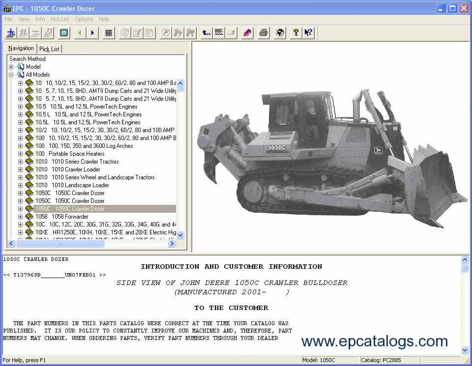
Task: Click the 1050C bulldozer image
Action: [332, 158]
